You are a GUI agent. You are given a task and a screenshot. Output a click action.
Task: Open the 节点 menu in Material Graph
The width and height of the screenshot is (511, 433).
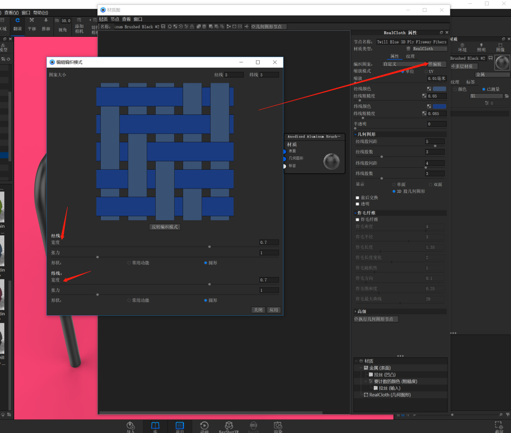point(115,19)
